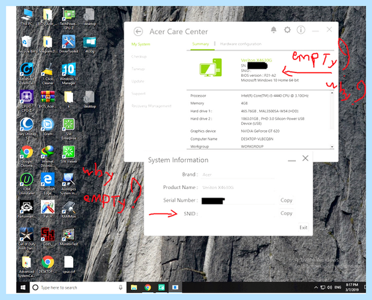Switch to Hardware configuration tab
This screenshot has height=300, width=372.
point(241,44)
